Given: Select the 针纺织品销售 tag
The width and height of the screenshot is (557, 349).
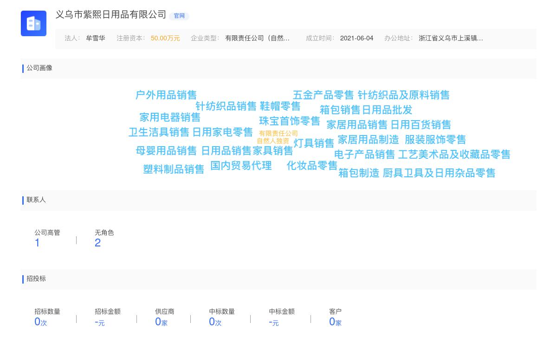Looking at the screenshot, I should pos(226,106).
